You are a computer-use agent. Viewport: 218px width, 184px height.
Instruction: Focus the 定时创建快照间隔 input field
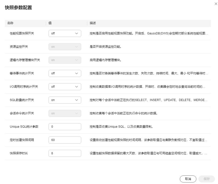(x=65, y=140)
